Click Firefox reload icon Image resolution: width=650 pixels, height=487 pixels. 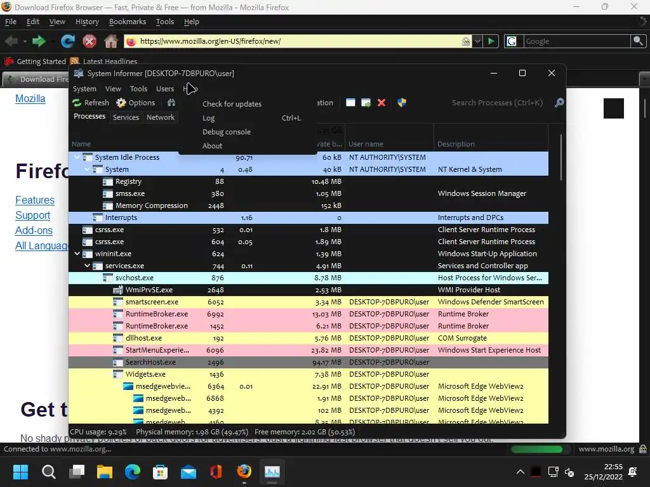(67, 41)
